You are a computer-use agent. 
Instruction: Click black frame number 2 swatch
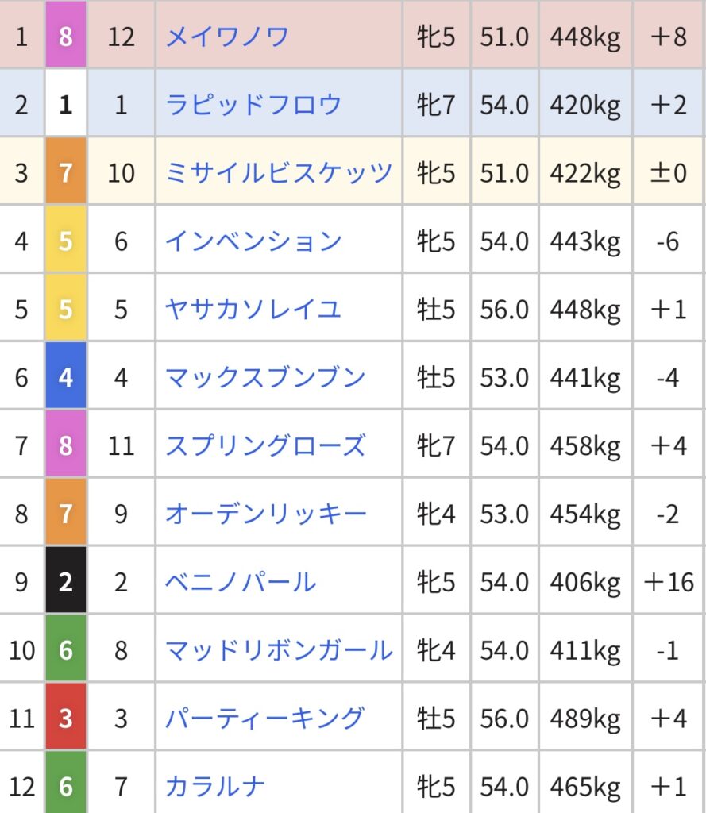[66, 581]
